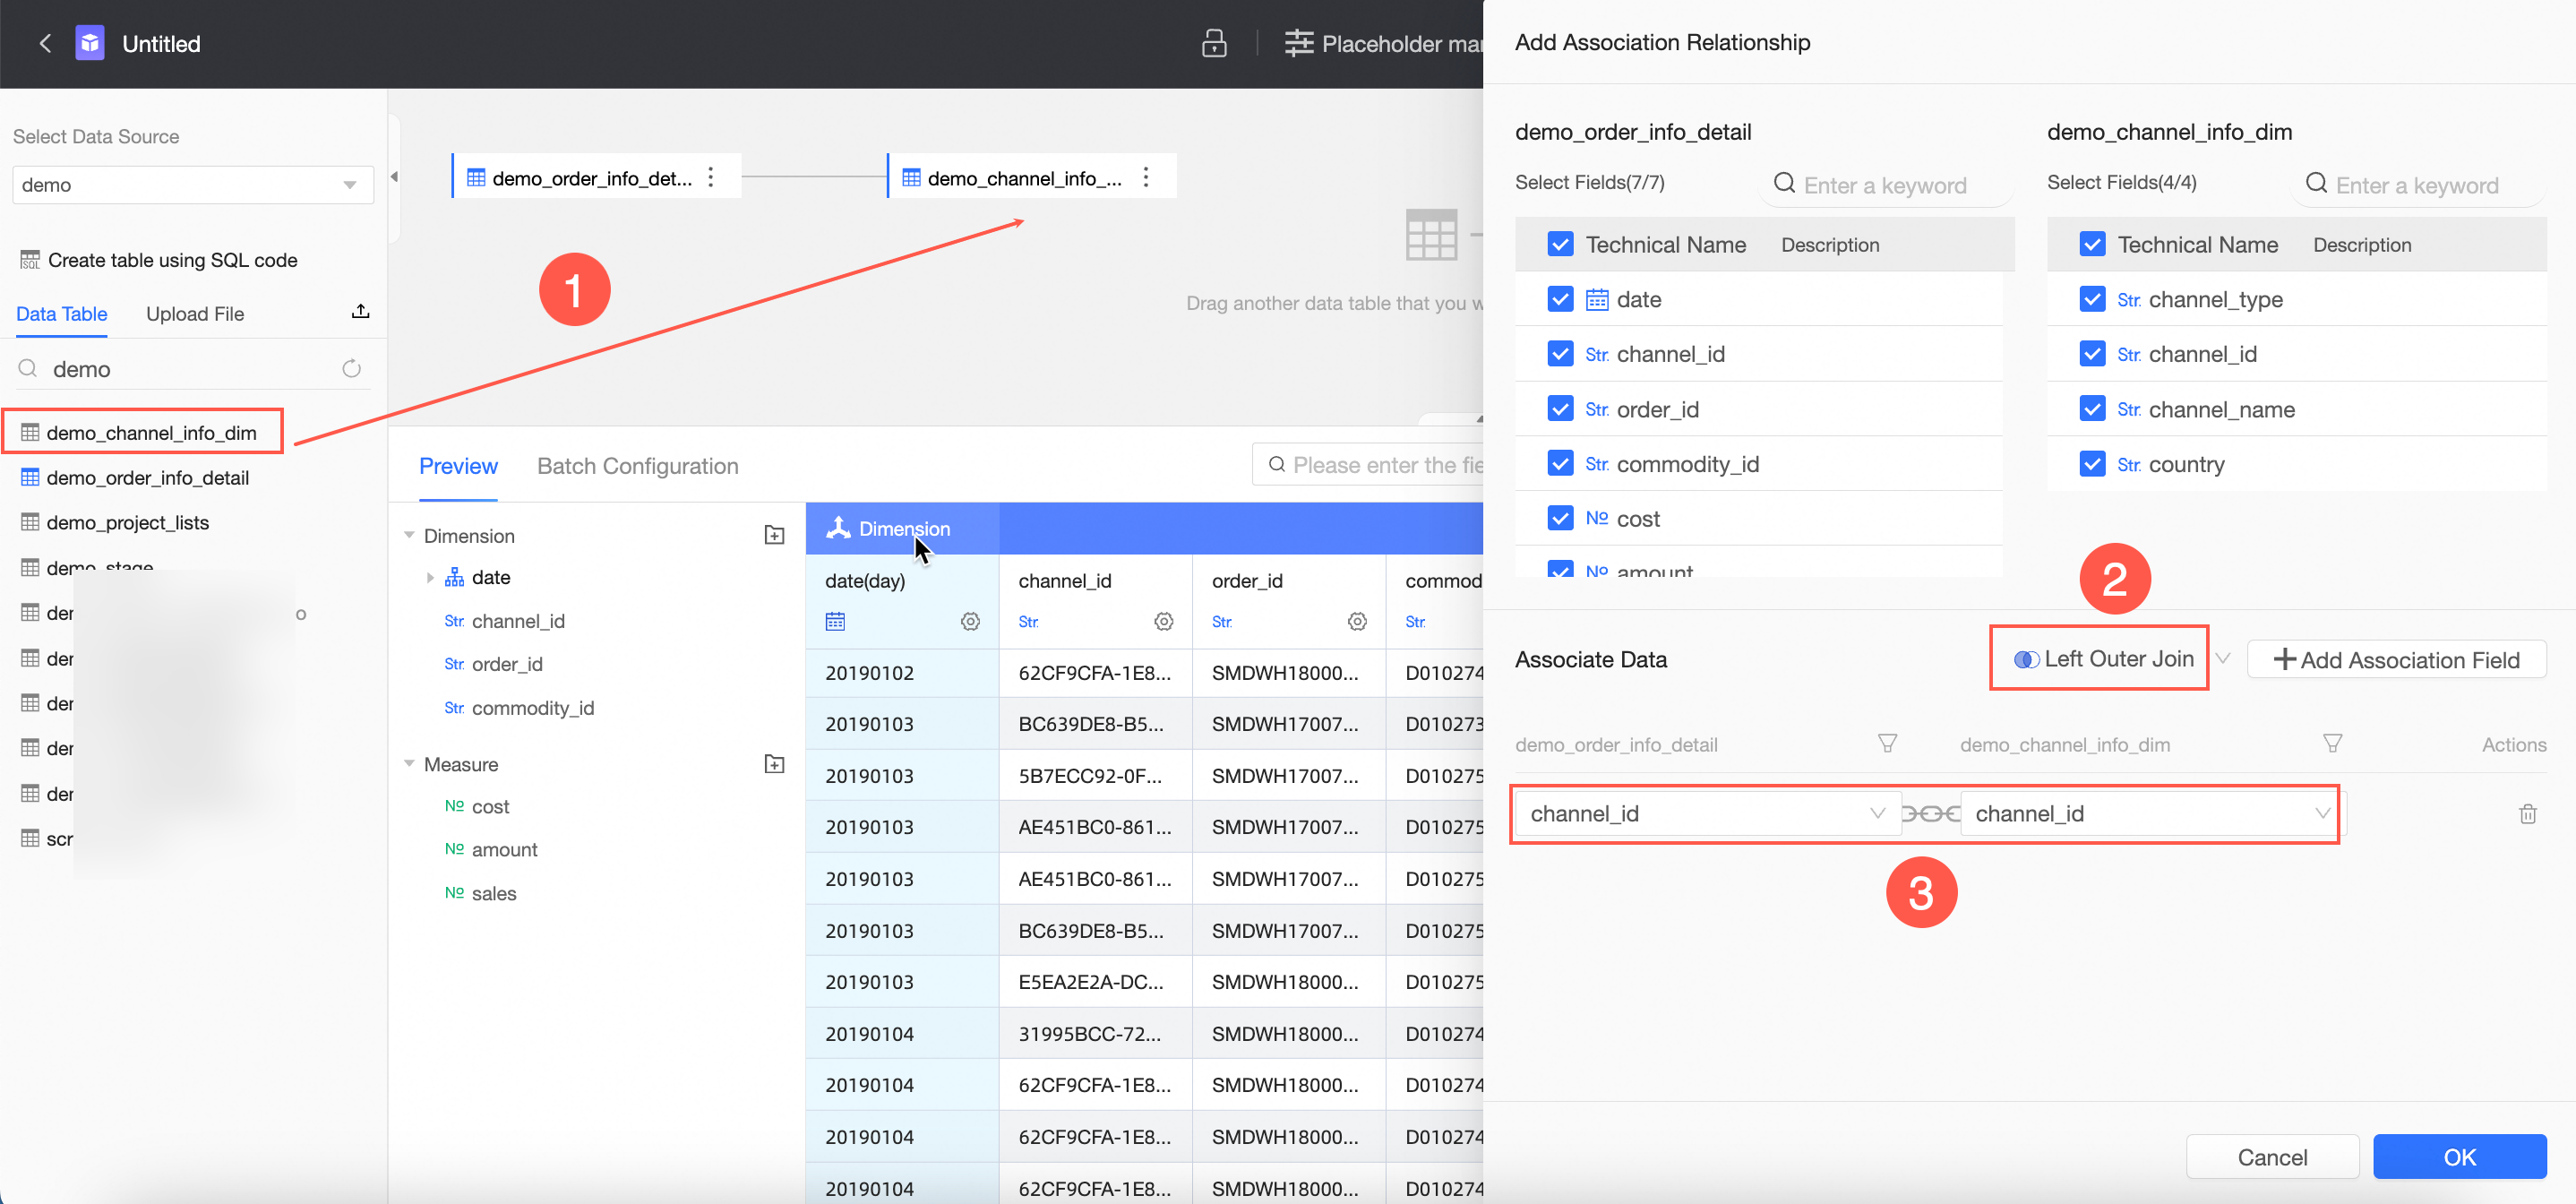Collapse the Measure tree section
The width and height of the screenshot is (2576, 1204).
pos(409,764)
